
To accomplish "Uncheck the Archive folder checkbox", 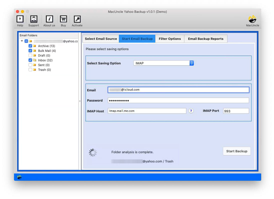I will (30, 46).
